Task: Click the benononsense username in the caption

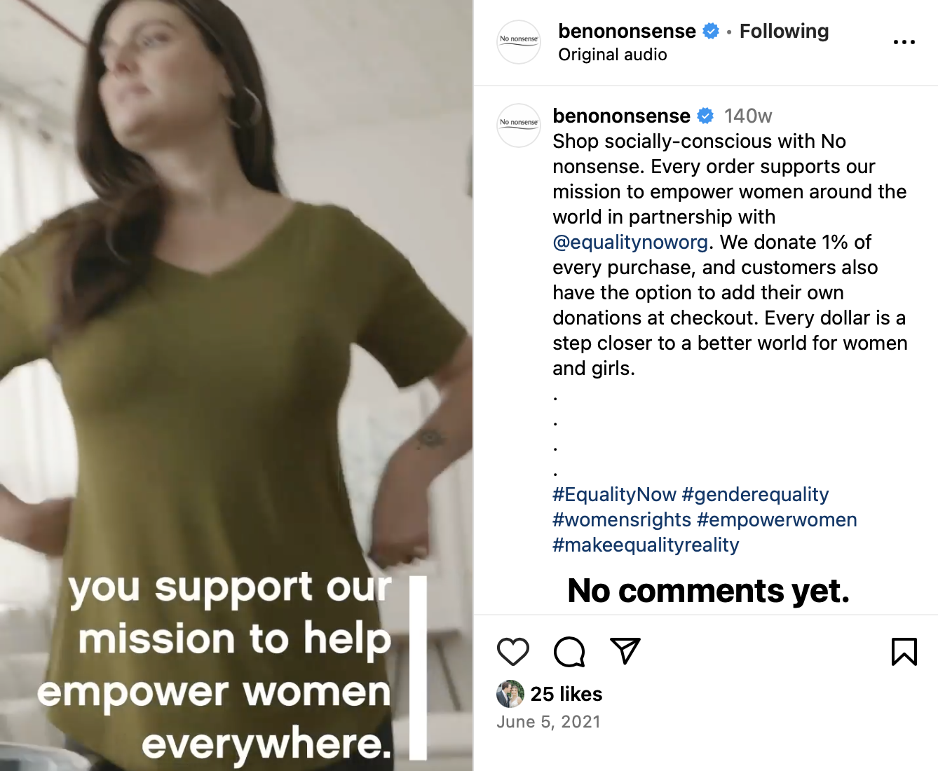Action: point(621,116)
